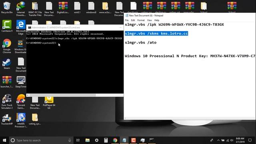256x144 pixels.
Task: Switch to Chrome on taskbar
Action: pos(115,140)
